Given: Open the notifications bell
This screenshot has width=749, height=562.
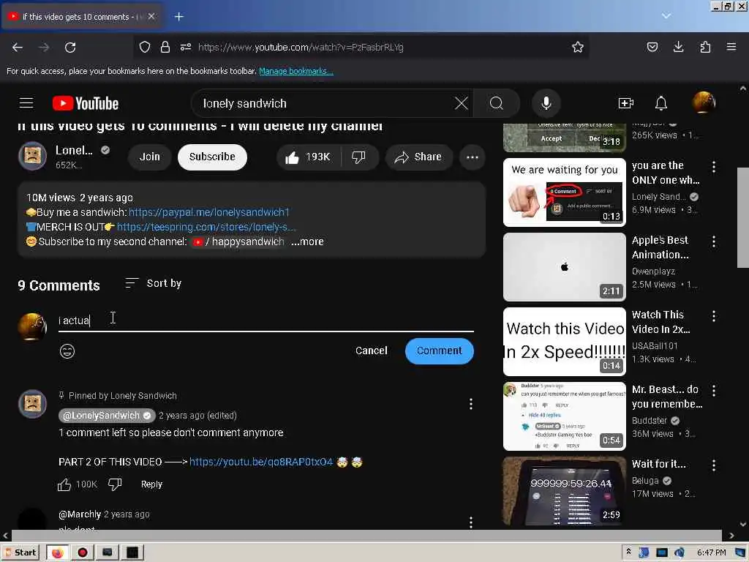Looking at the screenshot, I should [x=660, y=103].
